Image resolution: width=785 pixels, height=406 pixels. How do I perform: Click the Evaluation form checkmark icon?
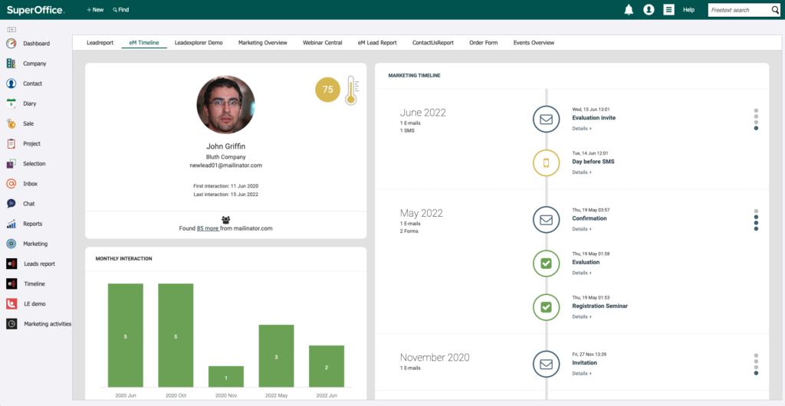click(x=546, y=263)
